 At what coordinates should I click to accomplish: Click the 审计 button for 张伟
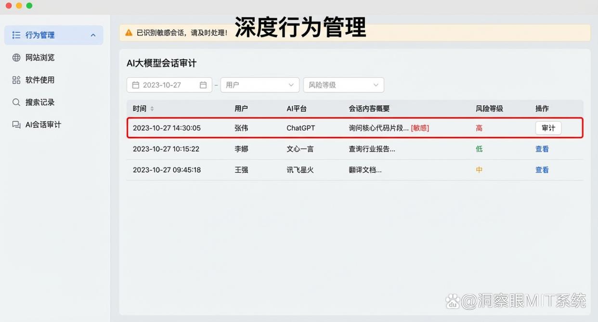pyautogui.click(x=548, y=128)
